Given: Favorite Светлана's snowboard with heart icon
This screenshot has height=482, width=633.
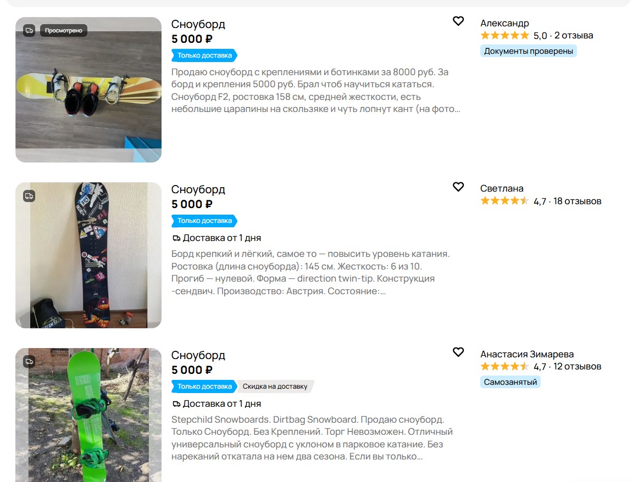Looking at the screenshot, I should coord(458,187).
